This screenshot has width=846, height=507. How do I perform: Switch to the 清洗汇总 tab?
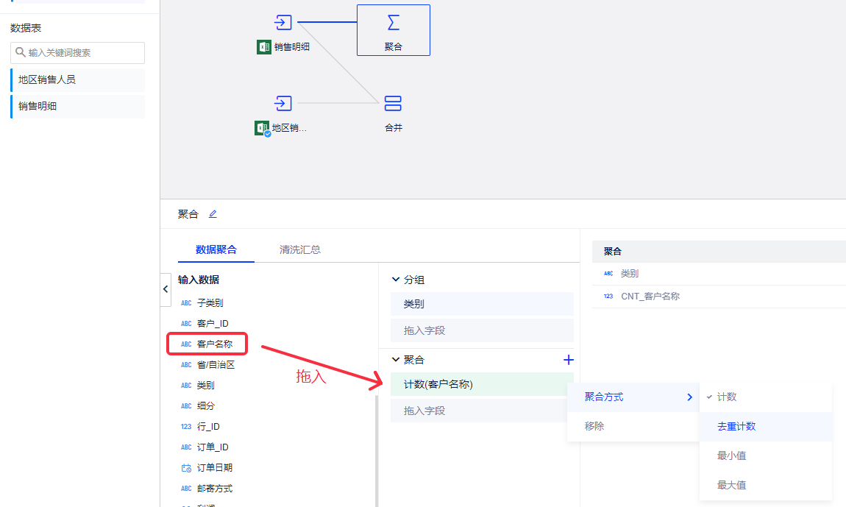click(x=299, y=249)
